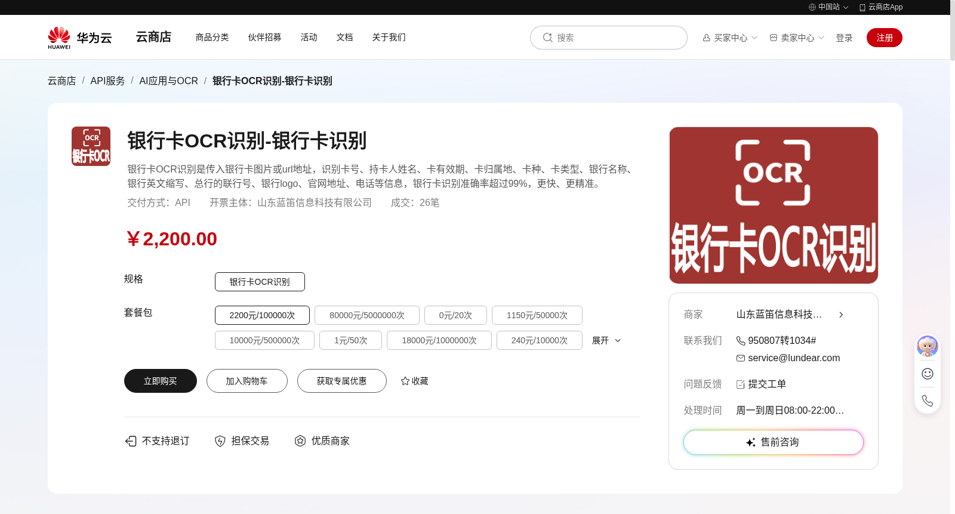Select the 2200元/100000次 package
Image resolution: width=955 pixels, height=514 pixels.
tap(262, 315)
